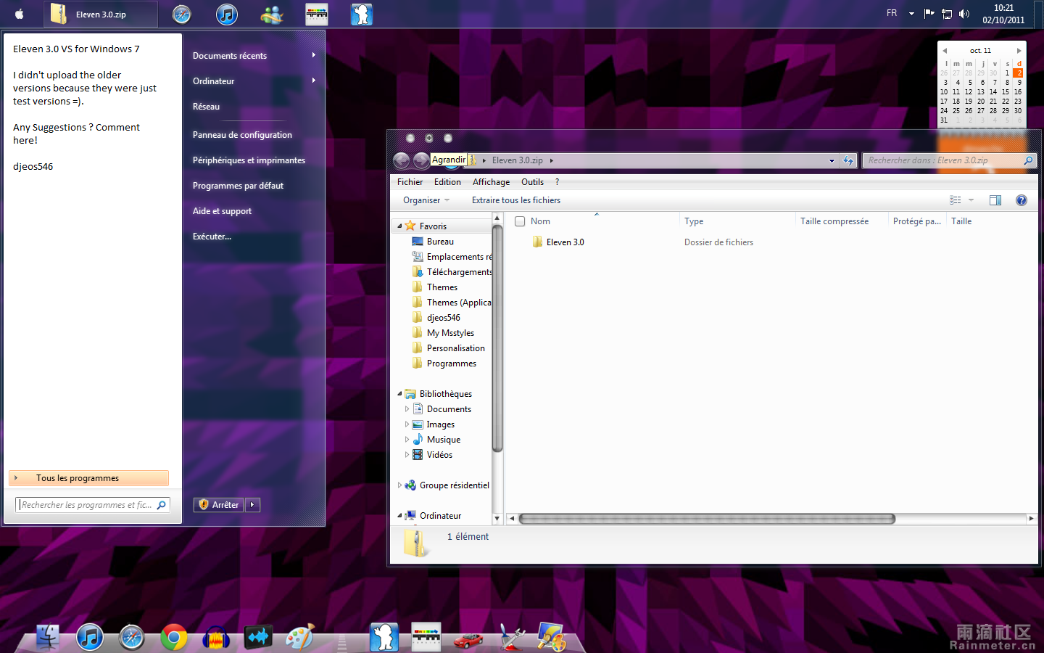Open the Apple logo start button
The image size is (1044, 653).
[x=20, y=14]
